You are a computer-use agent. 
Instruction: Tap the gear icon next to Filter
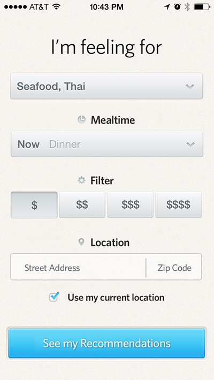tap(81, 180)
